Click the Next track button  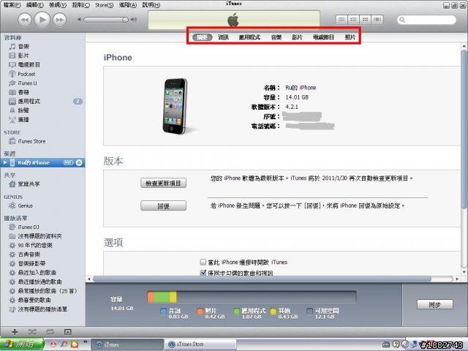coord(60,20)
